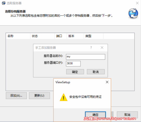This screenshot has height=122, width=141.
Task: Click the 服务器名称(N): label
Action: (x=53, y=56)
